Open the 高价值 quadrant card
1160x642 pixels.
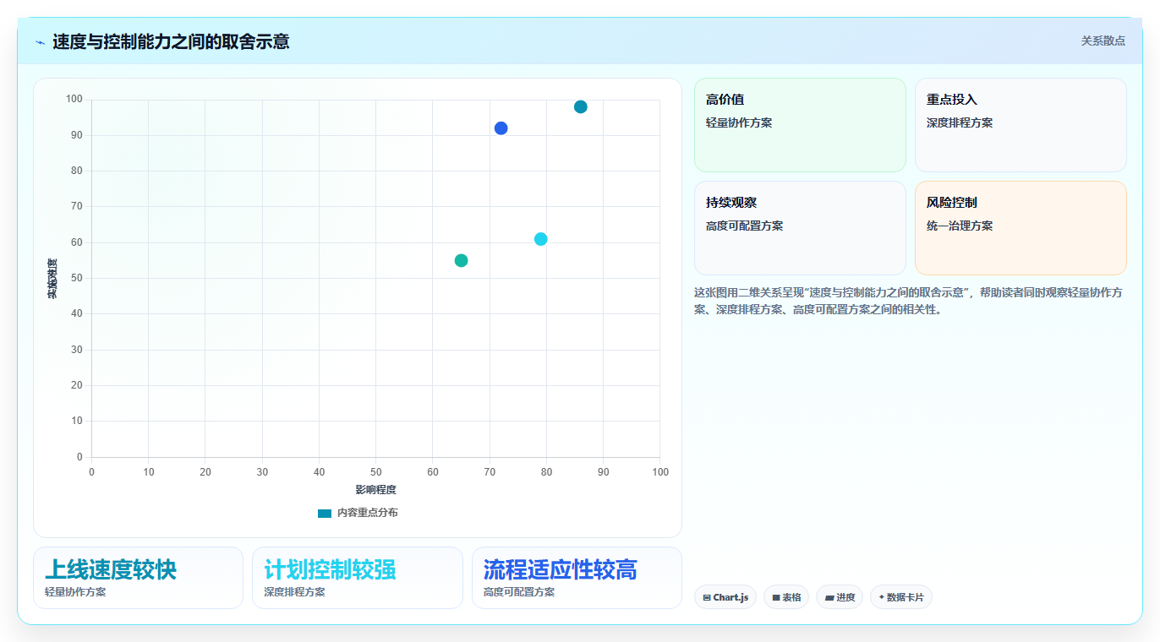coord(800,125)
